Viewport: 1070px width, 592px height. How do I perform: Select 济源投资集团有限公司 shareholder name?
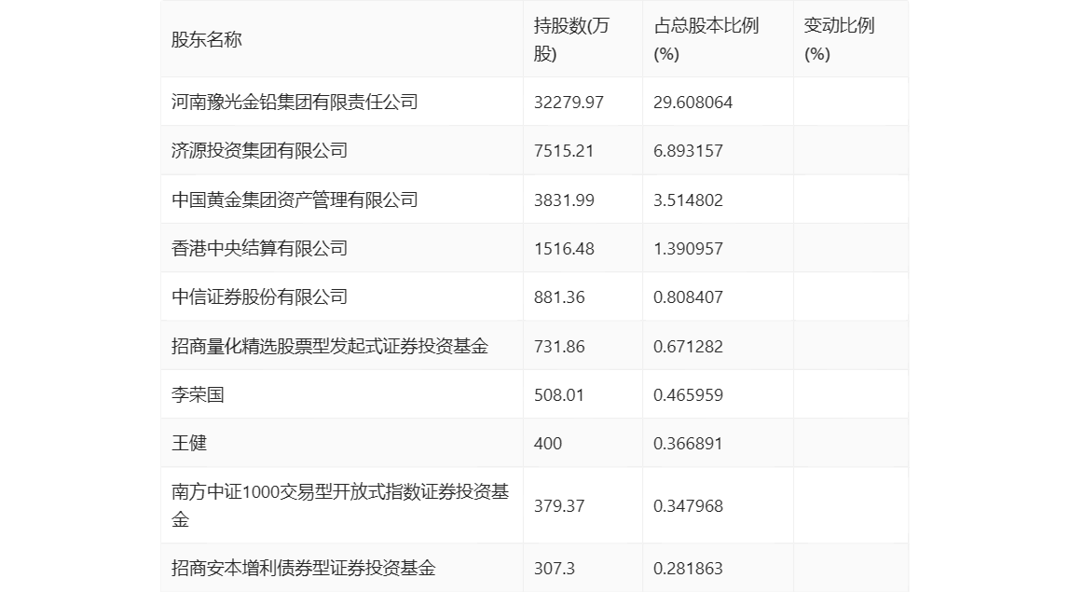[x=259, y=150]
